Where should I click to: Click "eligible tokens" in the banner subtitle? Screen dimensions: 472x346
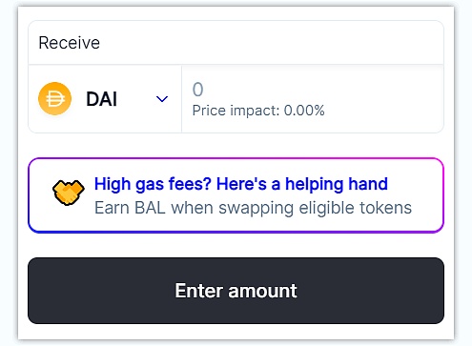[356, 208]
